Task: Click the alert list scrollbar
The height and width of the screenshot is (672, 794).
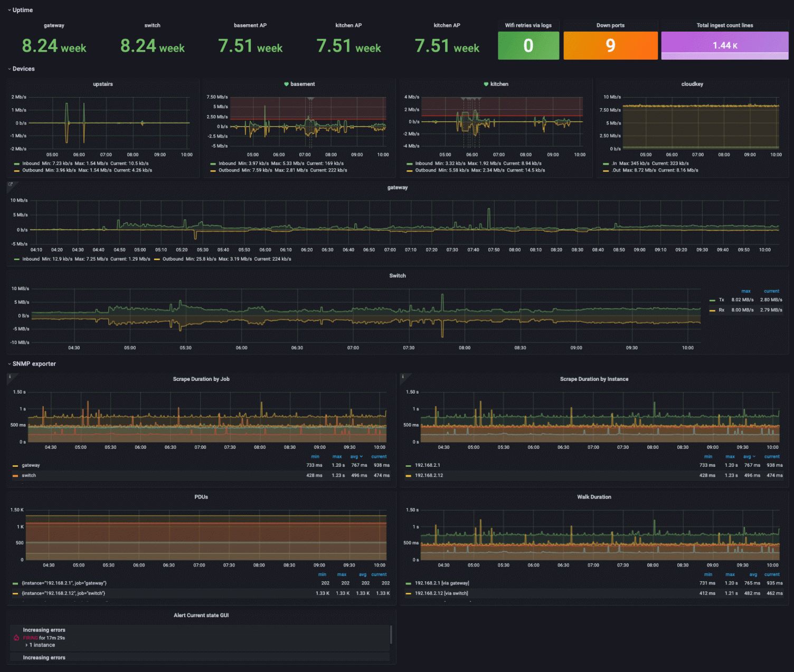Action: (x=391, y=635)
